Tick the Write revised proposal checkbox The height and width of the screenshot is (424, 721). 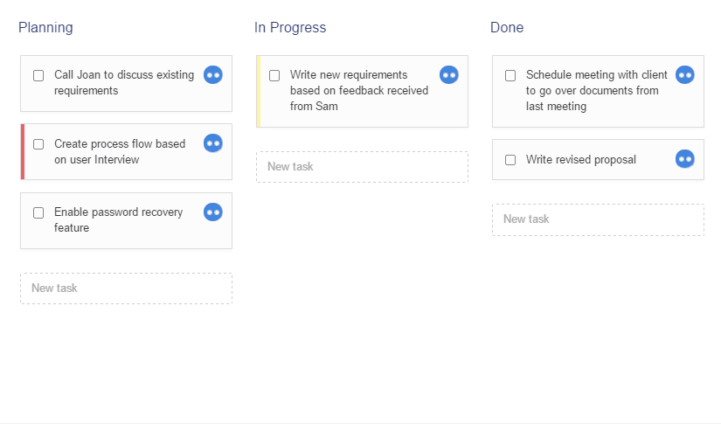510,160
